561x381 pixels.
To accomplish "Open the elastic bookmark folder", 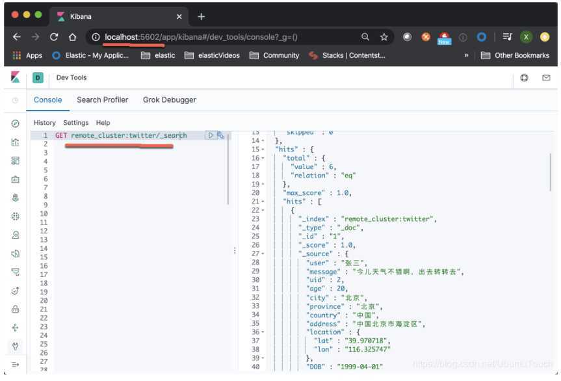I will 158,55.
